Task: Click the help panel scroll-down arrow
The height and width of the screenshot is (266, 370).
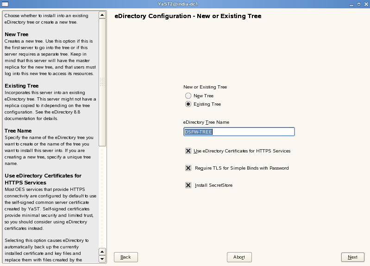Action: point(102,259)
